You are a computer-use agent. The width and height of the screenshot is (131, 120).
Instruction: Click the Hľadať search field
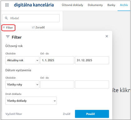(x=31, y=18)
